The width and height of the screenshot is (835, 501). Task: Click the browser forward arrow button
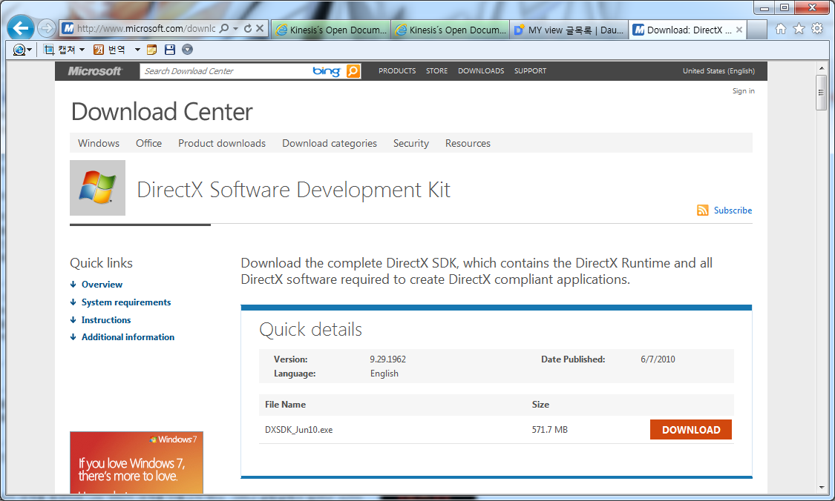46,28
